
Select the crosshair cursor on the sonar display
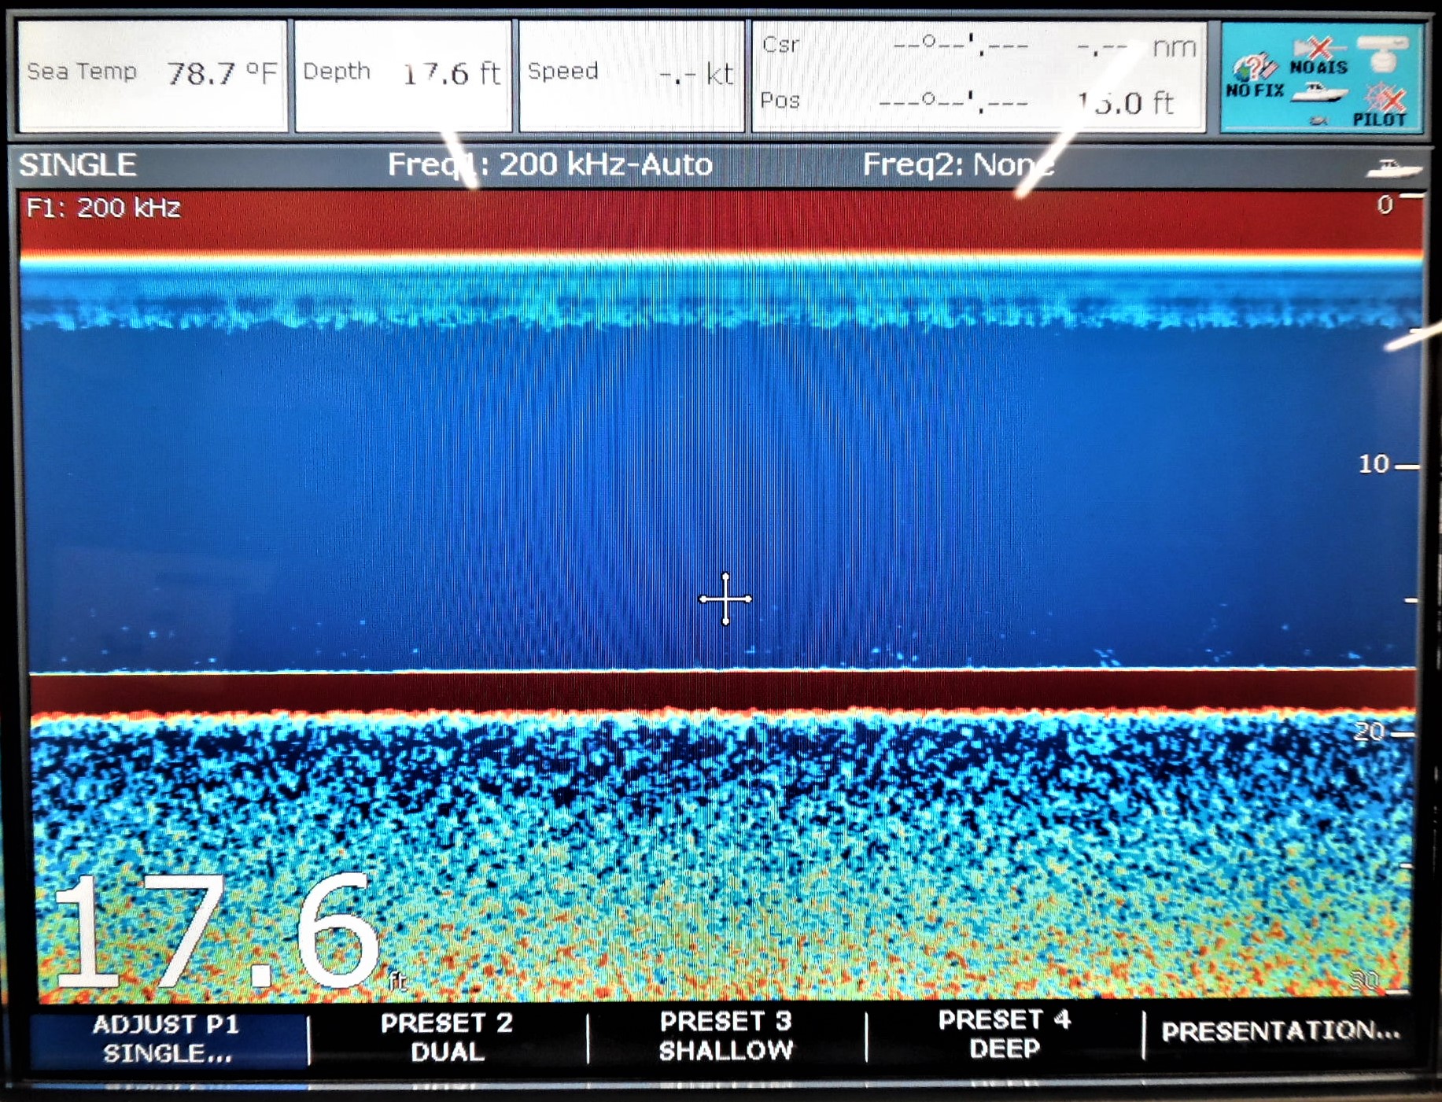click(725, 599)
